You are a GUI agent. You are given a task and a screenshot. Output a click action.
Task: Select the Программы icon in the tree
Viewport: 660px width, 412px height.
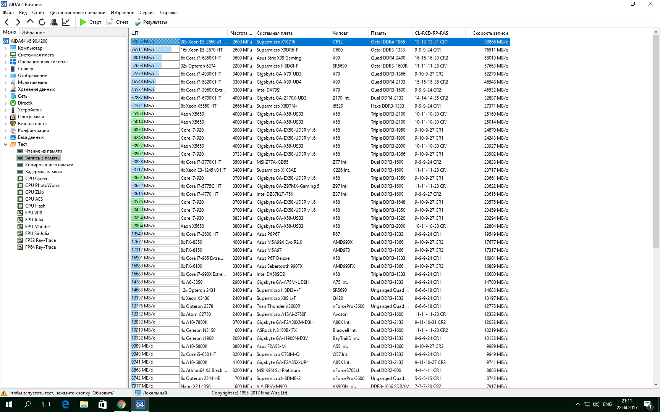pos(13,117)
